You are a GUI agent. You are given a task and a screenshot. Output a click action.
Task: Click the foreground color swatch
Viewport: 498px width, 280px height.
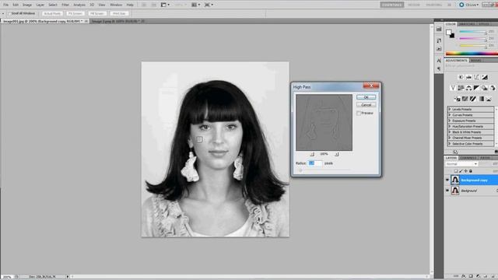pyautogui.click(x=448, y=33)
